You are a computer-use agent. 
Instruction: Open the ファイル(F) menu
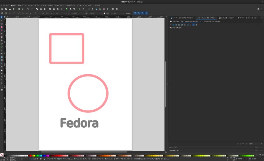5,5
